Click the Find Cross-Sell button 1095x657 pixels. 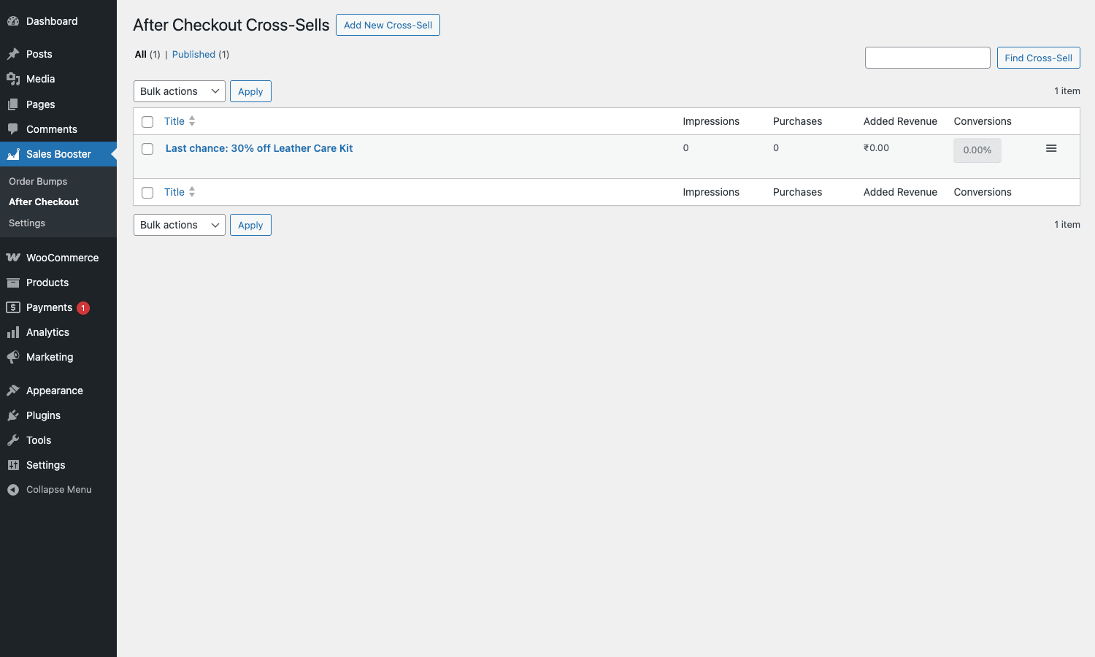pos(1038,58)
